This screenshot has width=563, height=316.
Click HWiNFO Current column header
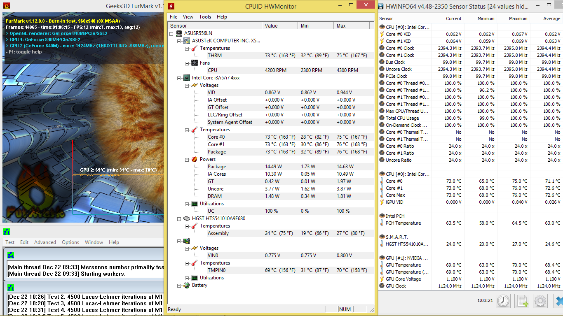(x=447, y=19)
